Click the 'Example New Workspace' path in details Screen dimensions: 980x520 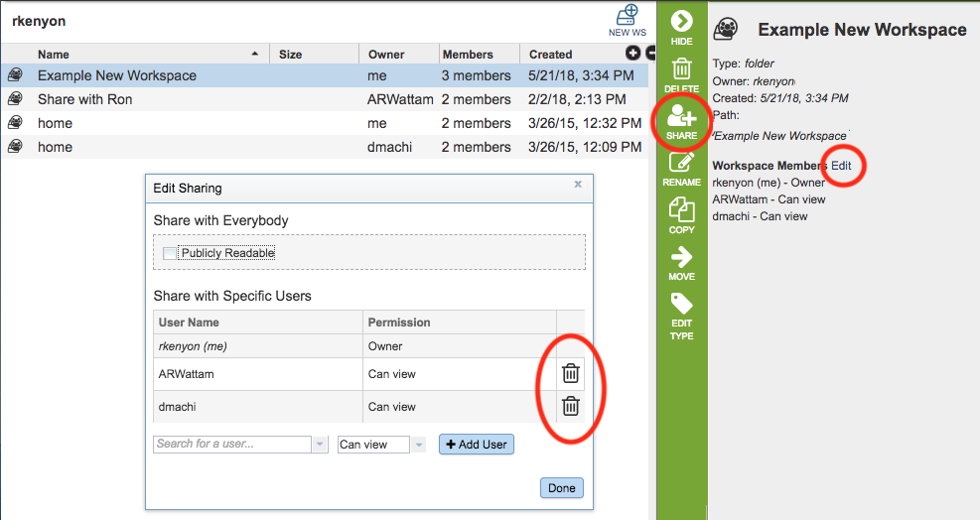pos(780,136)
